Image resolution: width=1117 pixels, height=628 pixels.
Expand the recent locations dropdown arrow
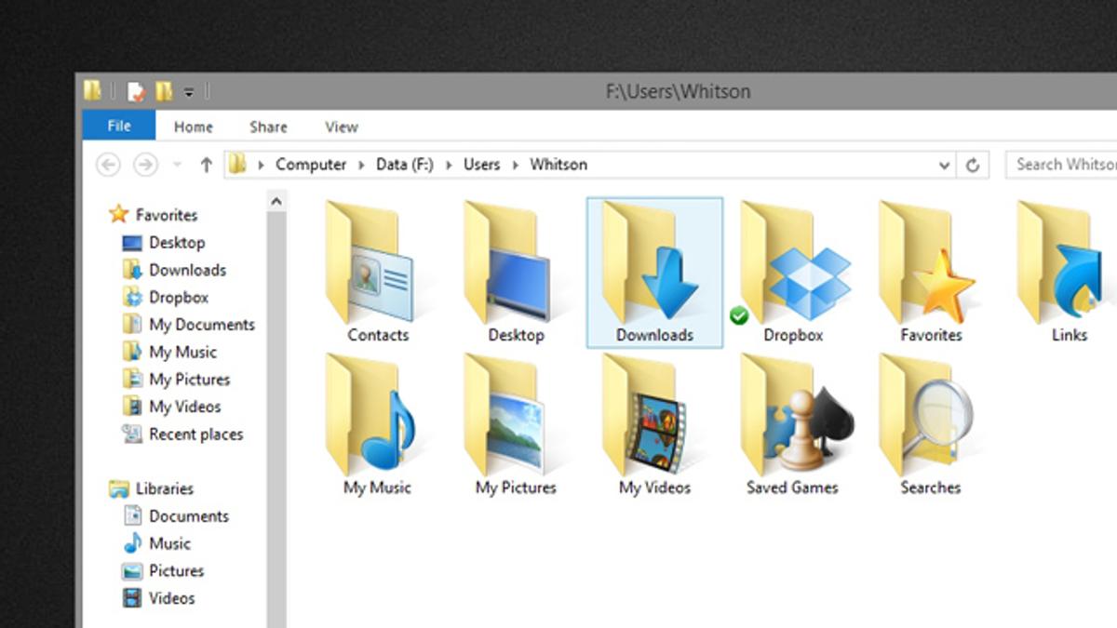coord(177,166)
